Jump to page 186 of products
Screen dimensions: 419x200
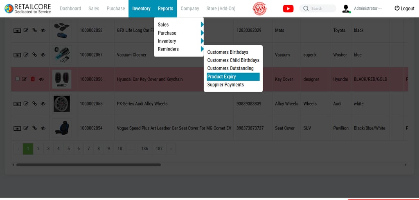click(x=144, y=149)
